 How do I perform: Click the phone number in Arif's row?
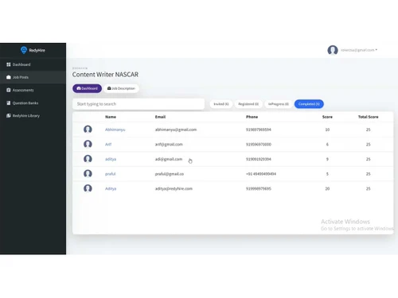tap(259, 145)
